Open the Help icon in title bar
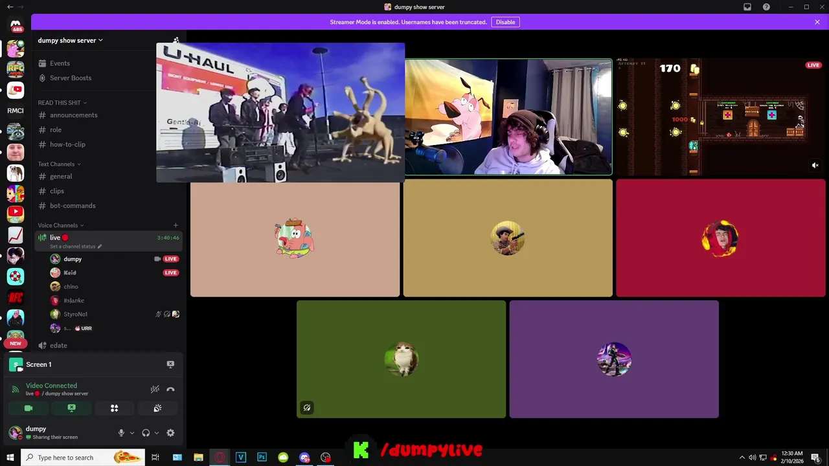829x466 pixels. 766,7
